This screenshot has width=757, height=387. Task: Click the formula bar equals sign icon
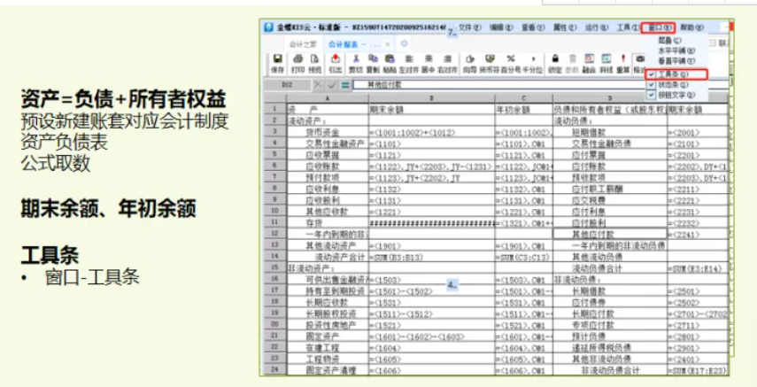344,86
